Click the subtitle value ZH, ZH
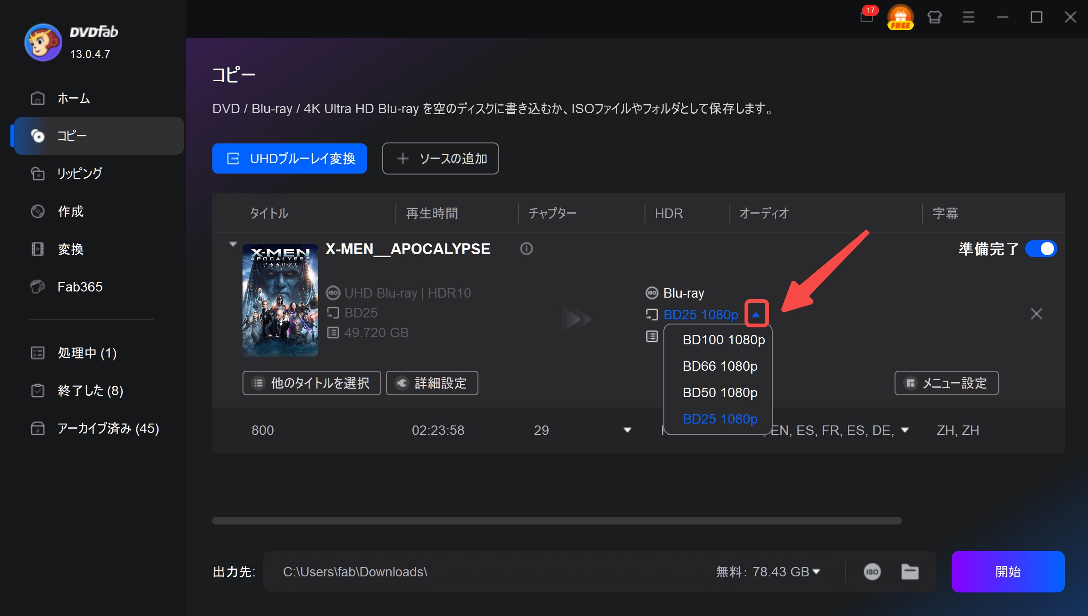Image resolution: width=1088 pixels, height=616 pixels. pyautogui.click(x=958, y=430)
